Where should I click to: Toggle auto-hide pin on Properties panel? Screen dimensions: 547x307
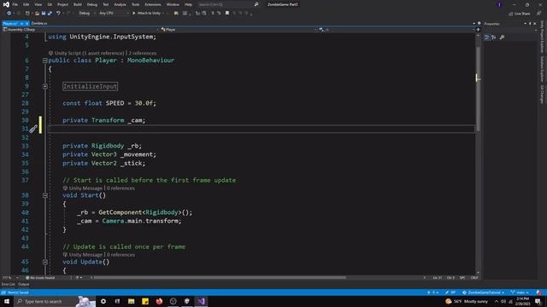[x=530, y=24]
